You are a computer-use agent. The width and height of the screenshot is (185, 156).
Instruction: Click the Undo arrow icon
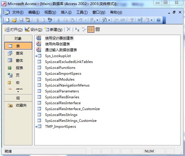[x=81, y=20]
